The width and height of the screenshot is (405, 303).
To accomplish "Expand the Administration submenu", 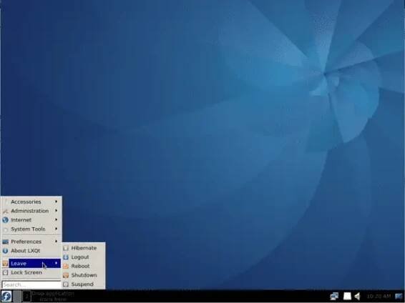I will point(31,211).
